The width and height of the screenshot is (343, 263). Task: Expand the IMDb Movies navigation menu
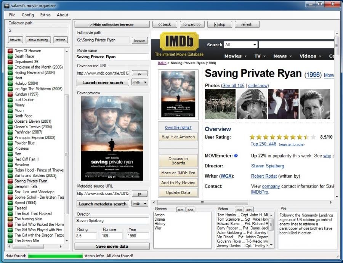(x=236, y=56)
